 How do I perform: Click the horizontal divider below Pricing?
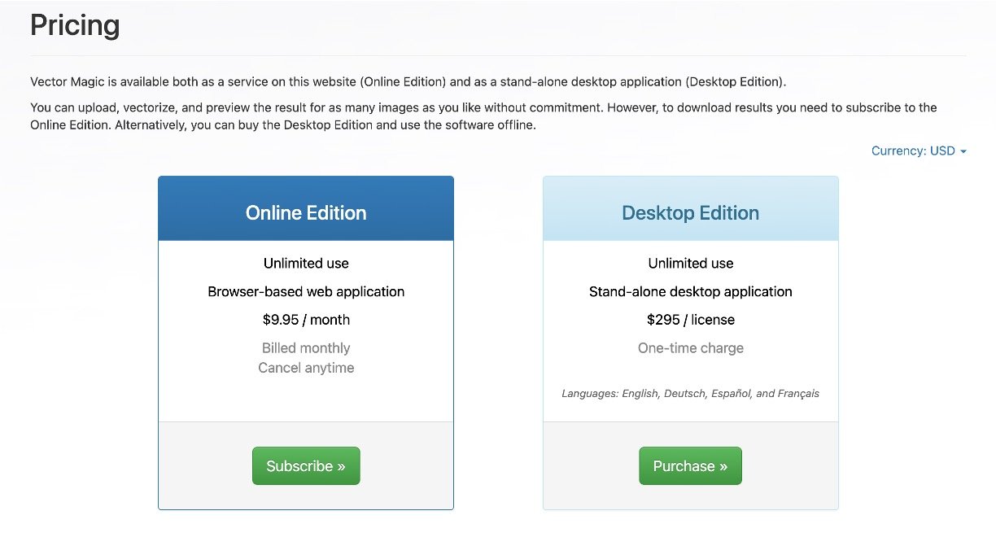[498, 55]
